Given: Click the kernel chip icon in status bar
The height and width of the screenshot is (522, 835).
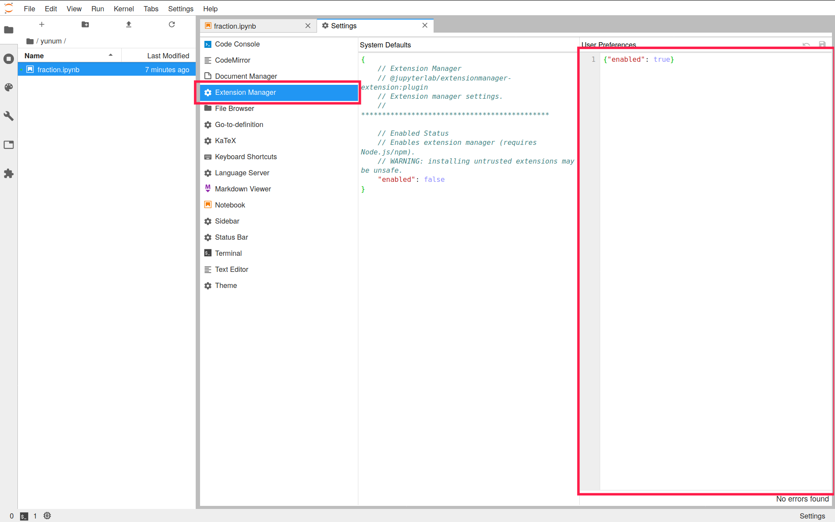Looking at the screenshot, I should 47,516.
